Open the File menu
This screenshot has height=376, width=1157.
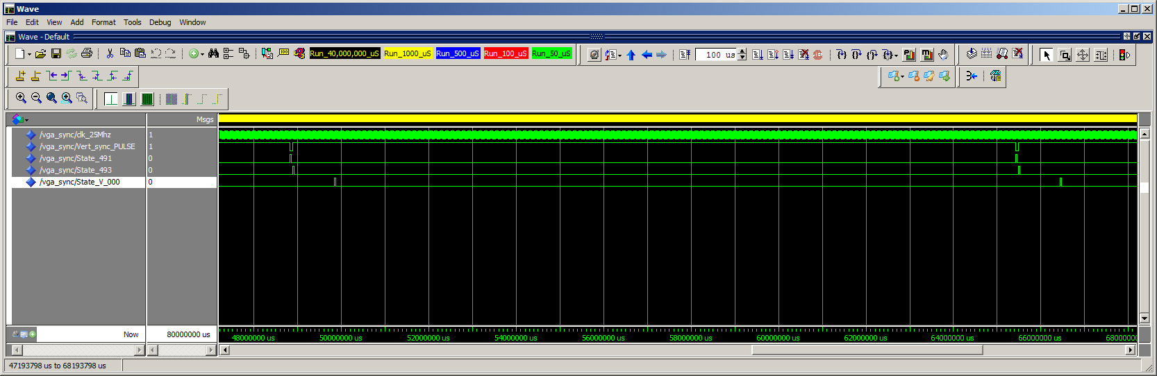pyautogui.click(x=12, y=22)
